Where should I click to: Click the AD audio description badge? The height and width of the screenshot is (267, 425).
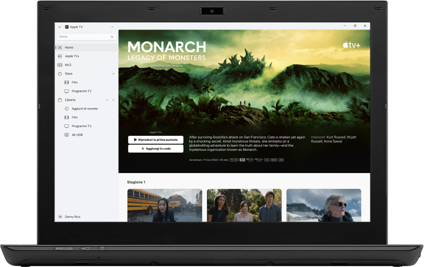point(281,160)
